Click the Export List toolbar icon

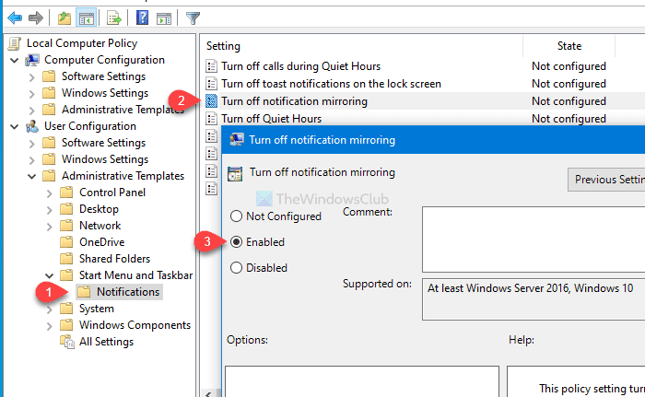114,17
